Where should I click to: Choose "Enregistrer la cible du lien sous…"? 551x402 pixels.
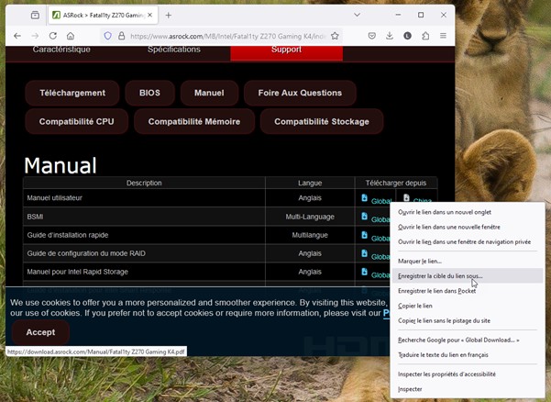(440, 275)
